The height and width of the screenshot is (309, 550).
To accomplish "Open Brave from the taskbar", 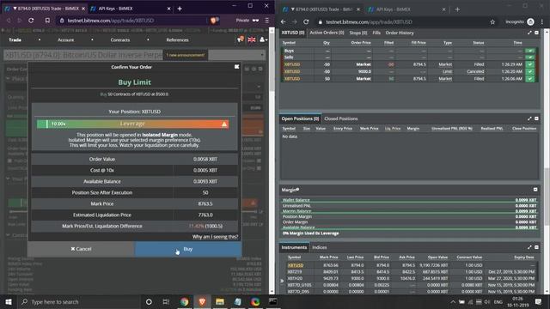I will coord(202,301).
